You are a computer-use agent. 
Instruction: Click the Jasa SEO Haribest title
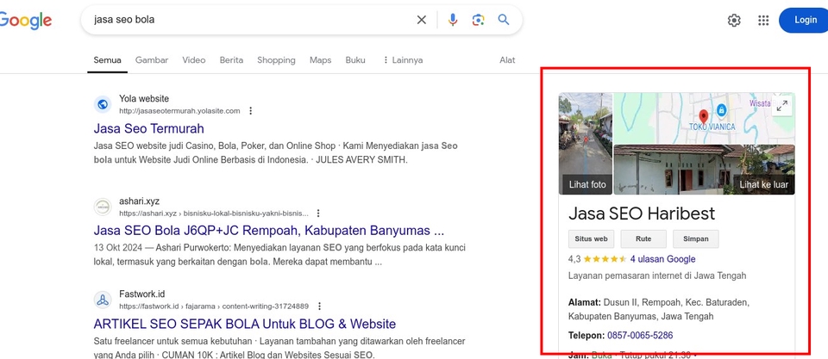pyautogui.click(x=642, y=214)
